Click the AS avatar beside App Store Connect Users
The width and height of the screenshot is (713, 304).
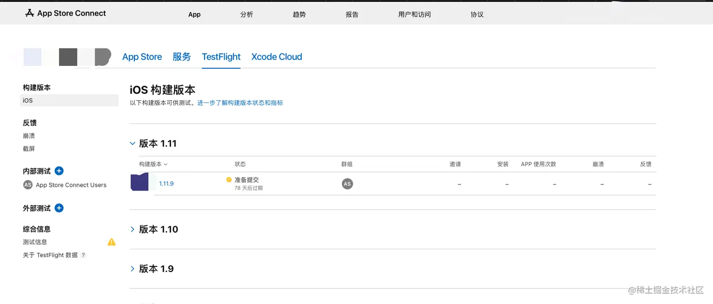pos(28,185)
